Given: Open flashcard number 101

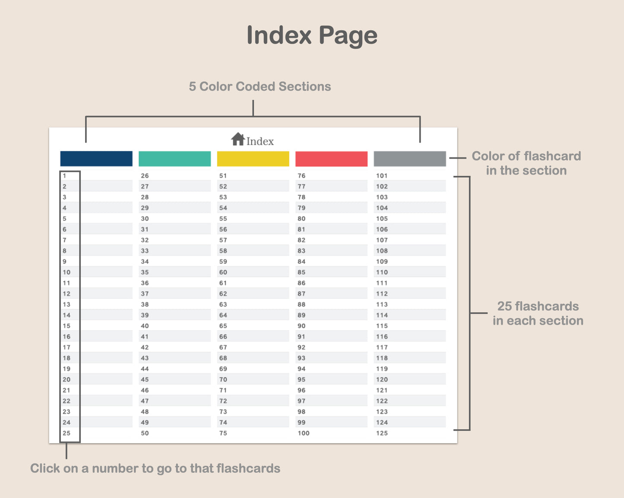Looking at the screenshot, I should pyautogui.click(x=382, y=176).
